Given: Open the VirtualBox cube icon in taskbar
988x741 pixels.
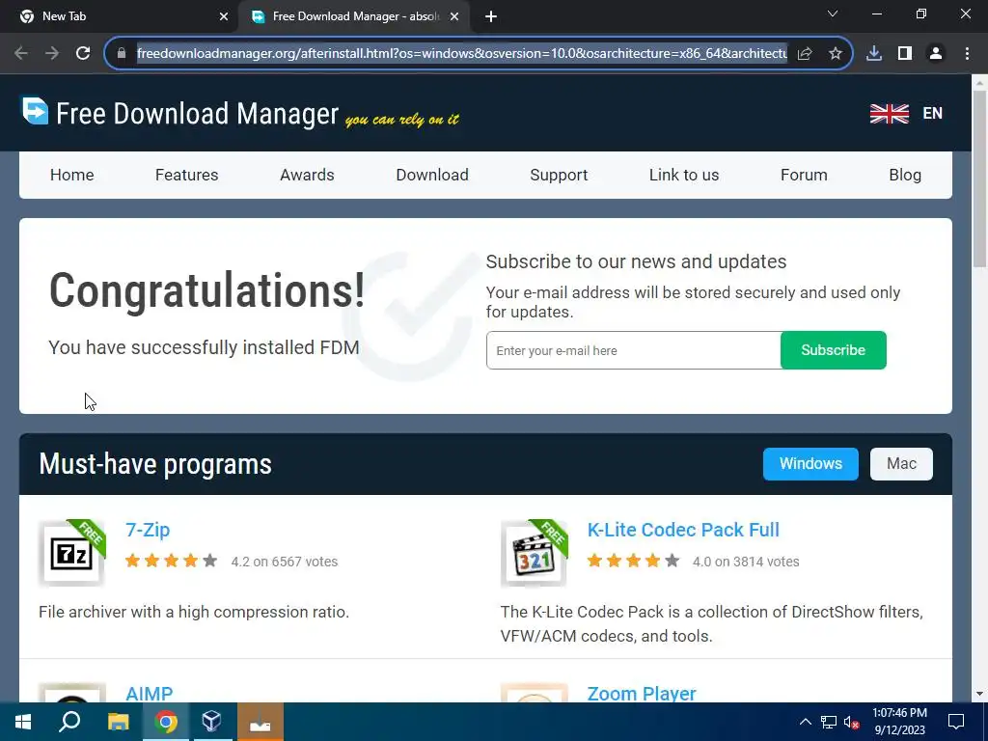Looking at the screenshot, I should click(211, 722).
